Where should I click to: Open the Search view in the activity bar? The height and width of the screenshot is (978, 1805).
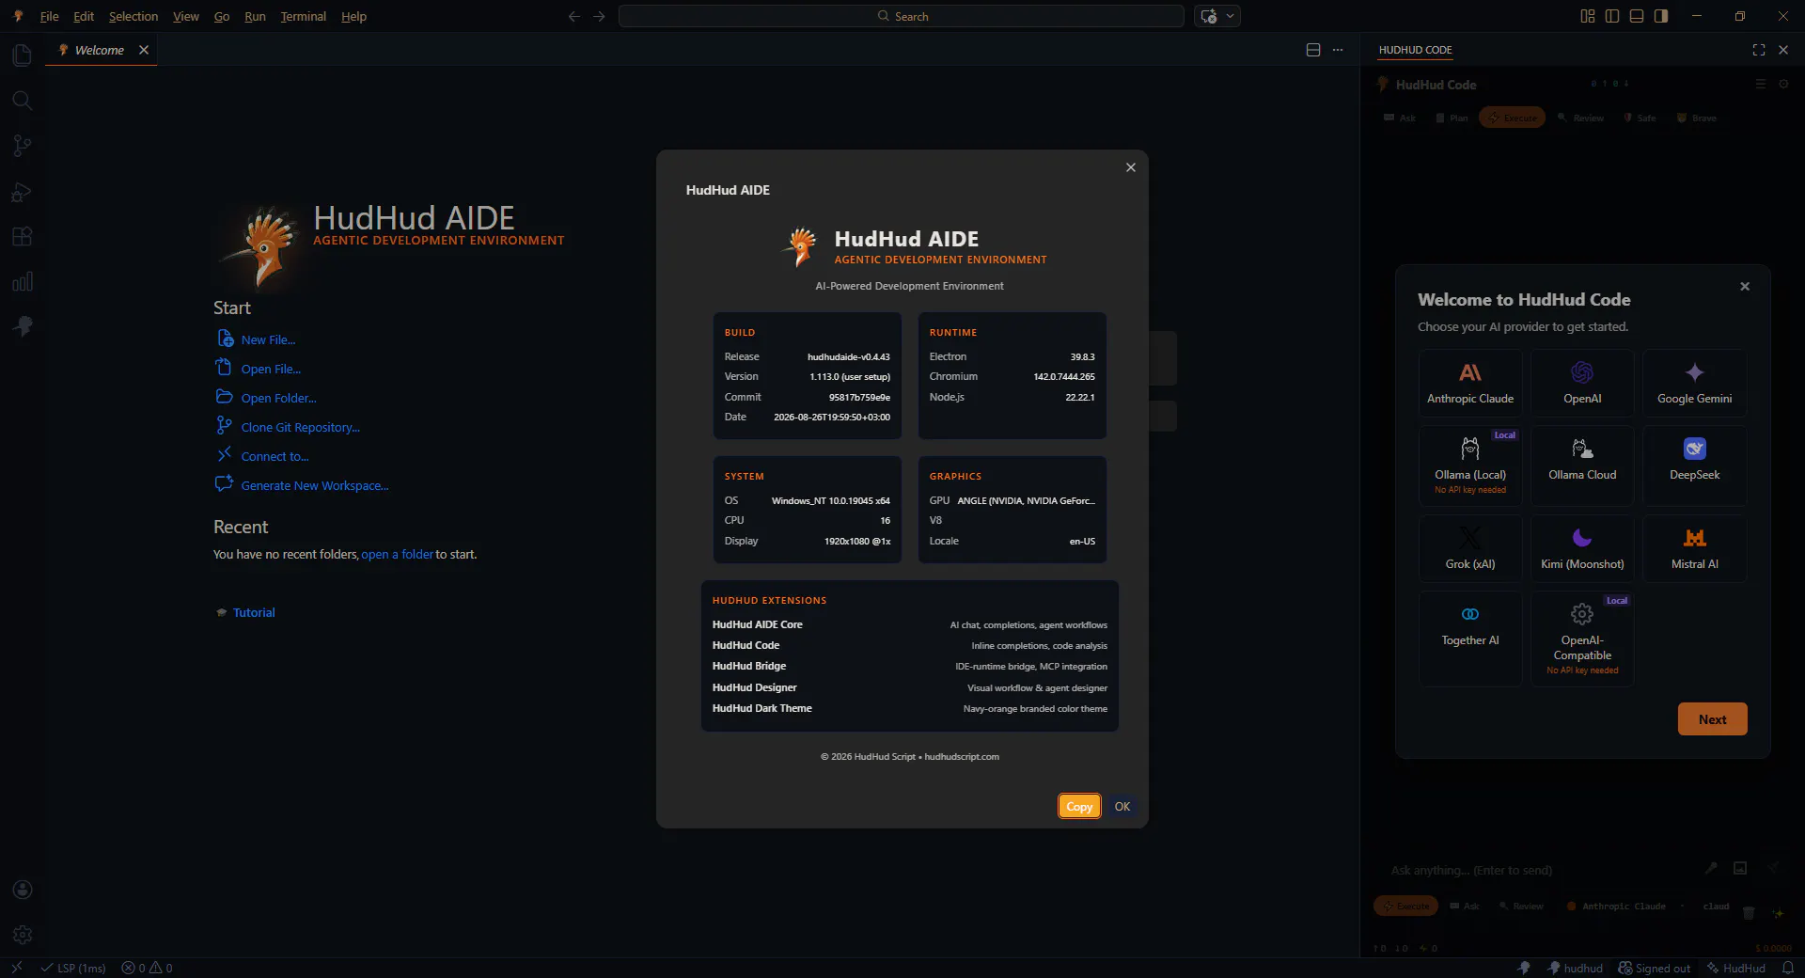(22, 101)
